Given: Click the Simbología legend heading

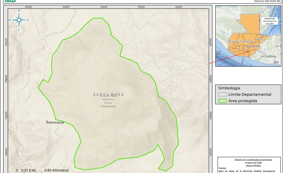Looking at the screenshot, I should 229,88.
